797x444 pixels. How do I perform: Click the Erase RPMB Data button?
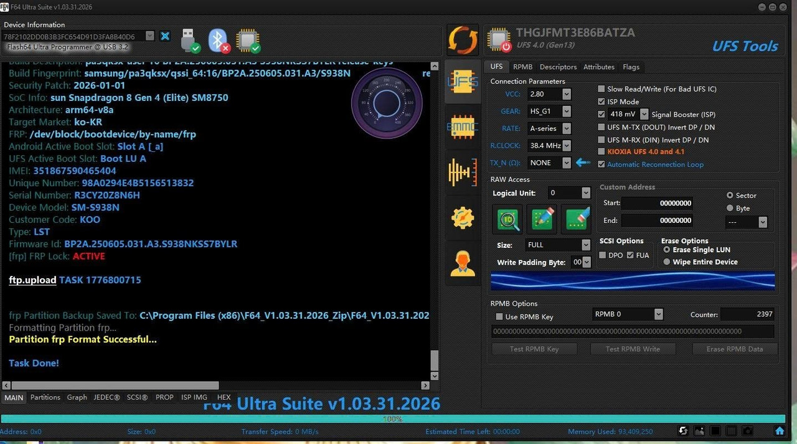tap(735, 349)
